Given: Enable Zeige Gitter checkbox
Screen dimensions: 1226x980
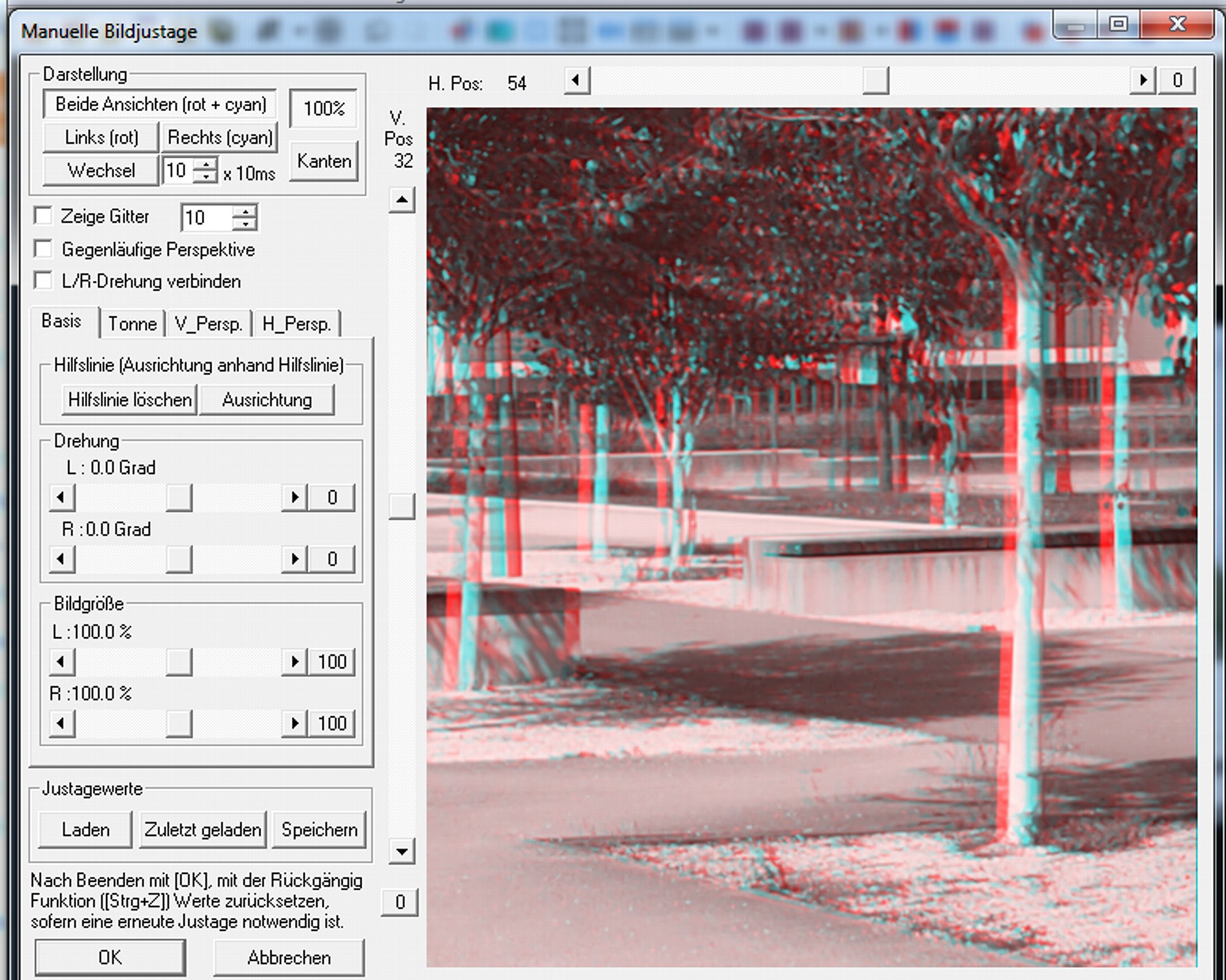Looking at the screenshot, I should click(x=43, y=216).
